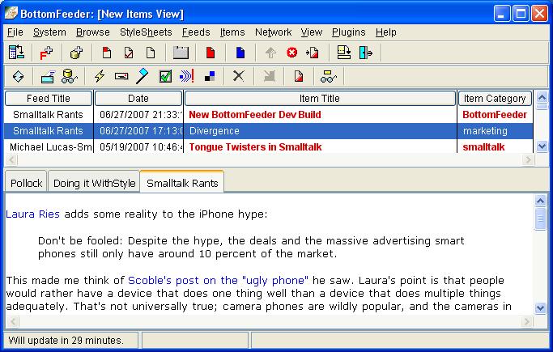Open the Network menu
The height and width of the screenshot is (352, 553).
[x=273, y=32]
